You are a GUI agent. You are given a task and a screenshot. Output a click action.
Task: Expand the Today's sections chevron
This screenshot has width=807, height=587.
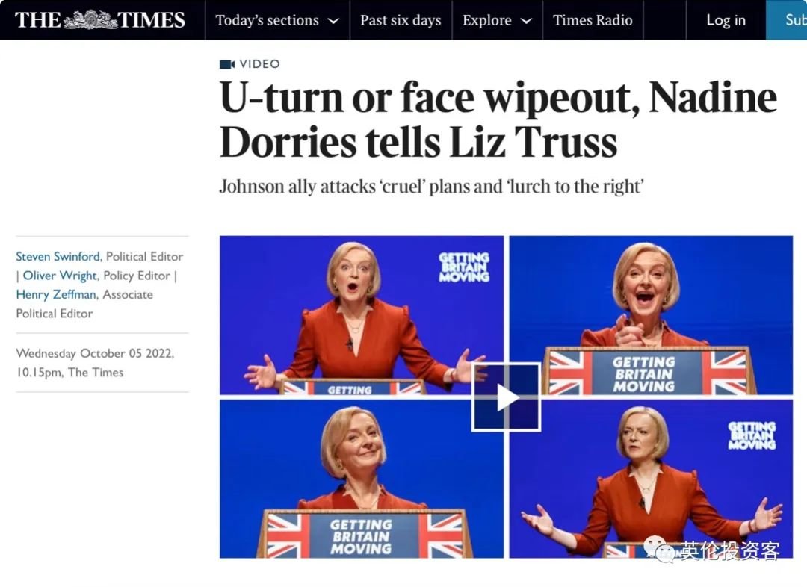click(x=333, y=21)
